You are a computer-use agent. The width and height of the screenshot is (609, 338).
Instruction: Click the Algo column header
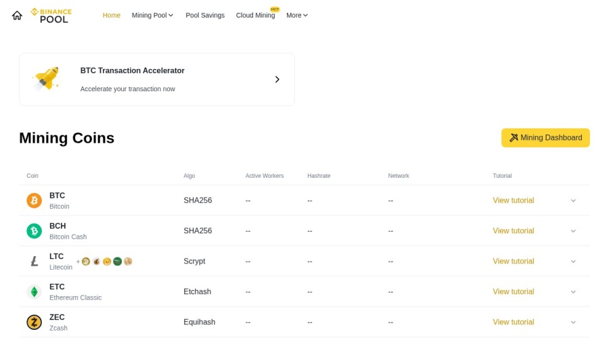[189, 176]
